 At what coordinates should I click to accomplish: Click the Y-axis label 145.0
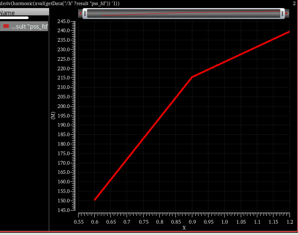[x=63, y=210]
